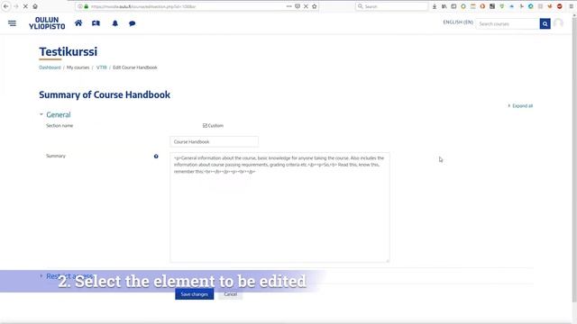577x324 pixels.
Task: Open page actions three-dots in address bar
Action: 288,6
